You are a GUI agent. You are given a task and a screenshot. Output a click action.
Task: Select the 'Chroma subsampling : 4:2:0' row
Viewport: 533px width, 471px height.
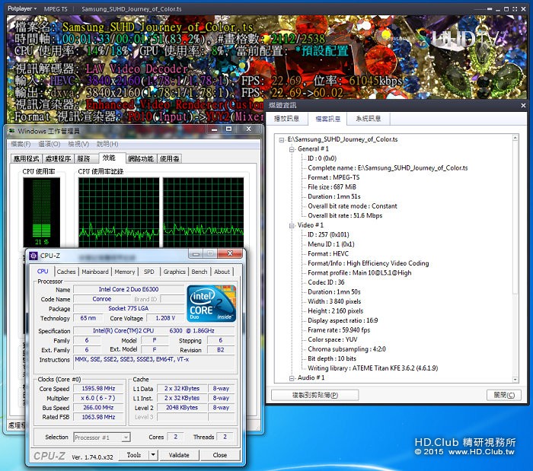coord(346,349)
